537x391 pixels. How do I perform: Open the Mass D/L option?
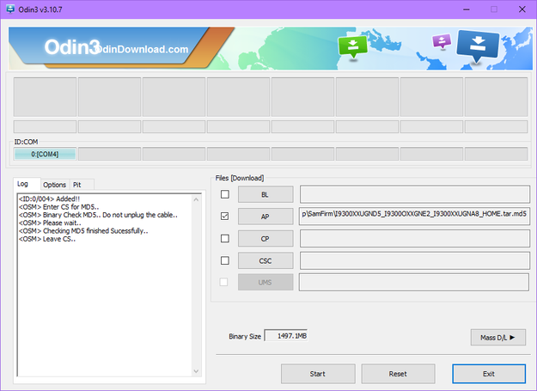pyautogui.click(x=498, y=337)
